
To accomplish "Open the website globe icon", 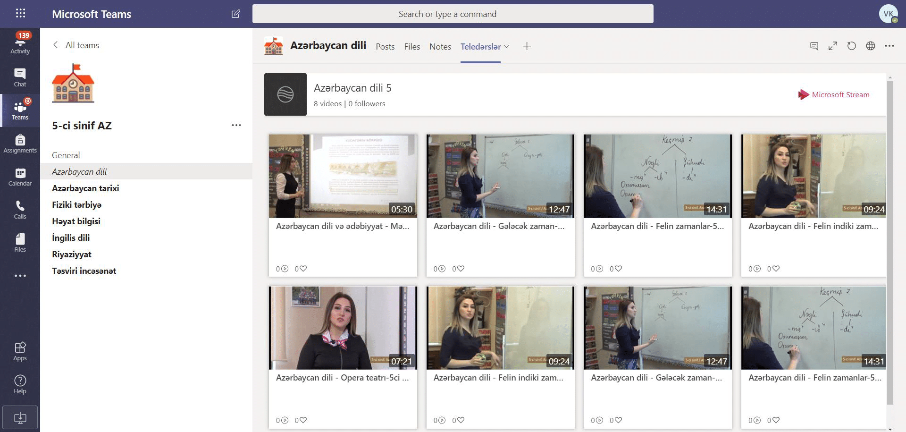I will (870, 46).
